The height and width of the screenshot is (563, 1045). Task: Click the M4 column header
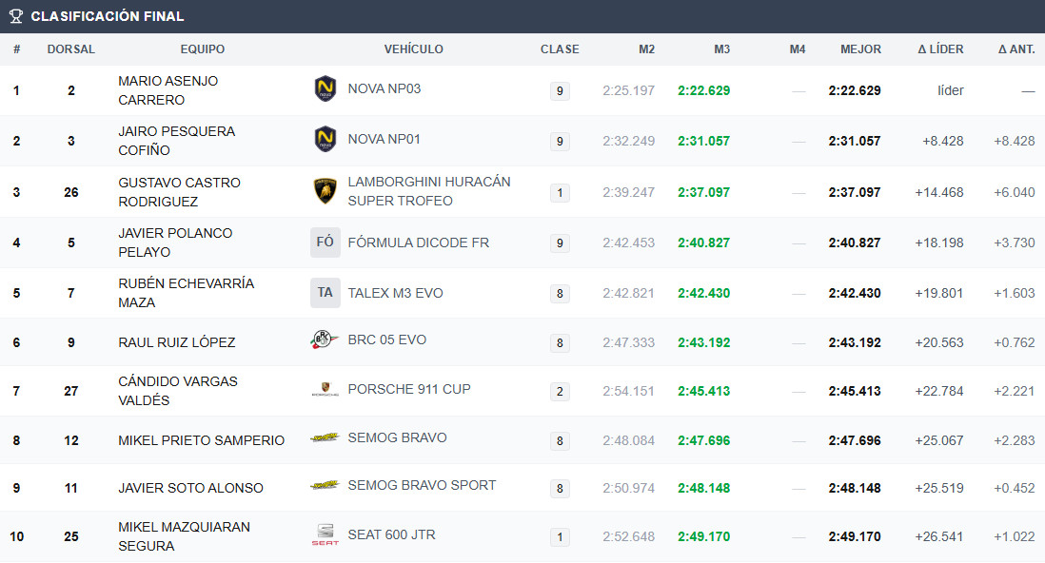(x=798, y=49)
